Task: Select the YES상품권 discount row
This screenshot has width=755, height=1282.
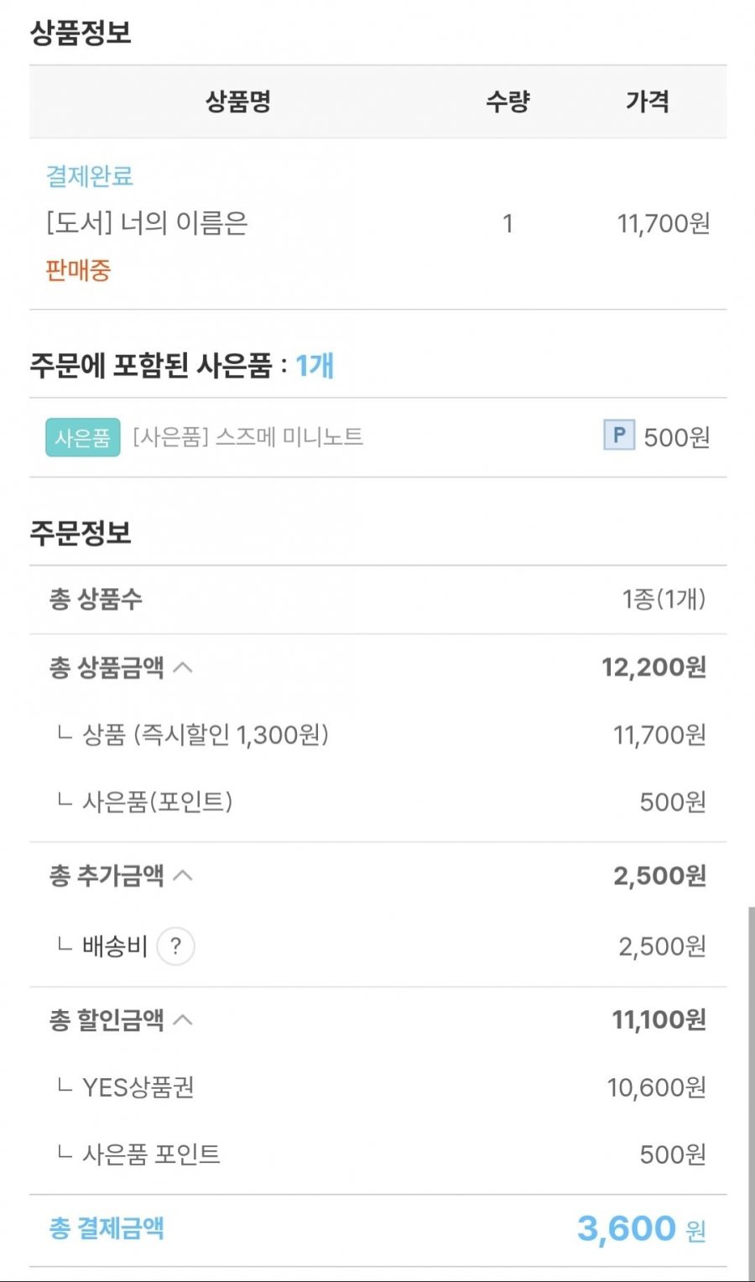Action: tap(377, 1087)
